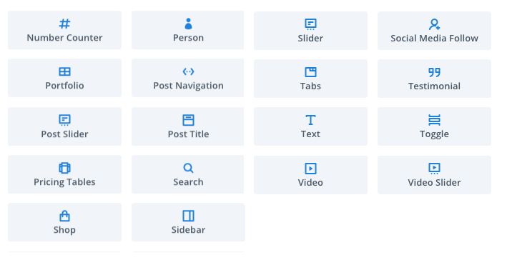The image size is (507, 260).
Task: Add the Social Media Follow icon
Action: [434, 24]
